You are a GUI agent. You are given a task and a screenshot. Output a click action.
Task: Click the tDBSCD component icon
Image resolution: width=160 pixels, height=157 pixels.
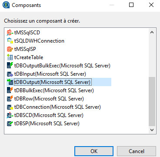pos(10,115)
